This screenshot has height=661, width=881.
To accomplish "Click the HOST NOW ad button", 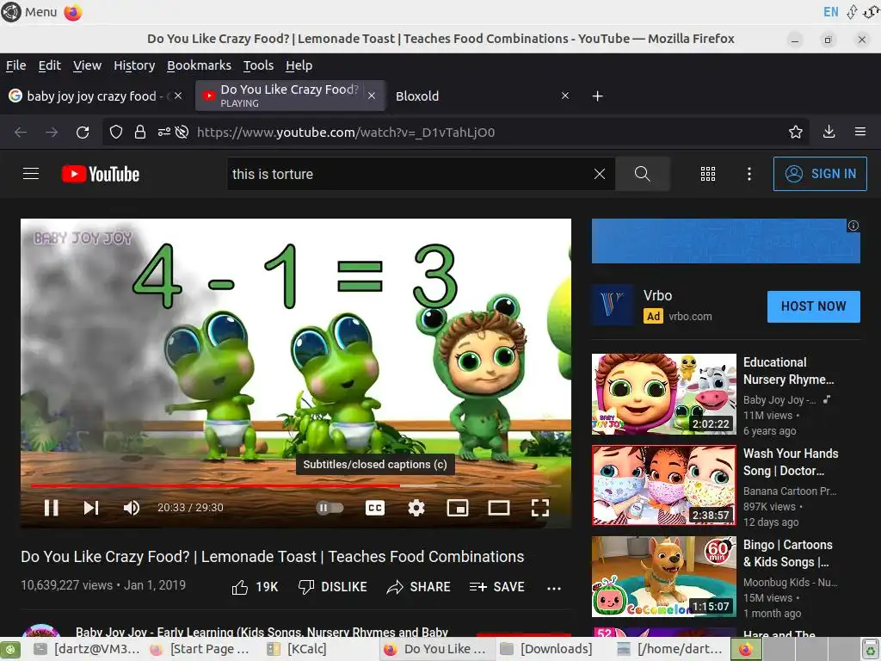I will [813, 306].
